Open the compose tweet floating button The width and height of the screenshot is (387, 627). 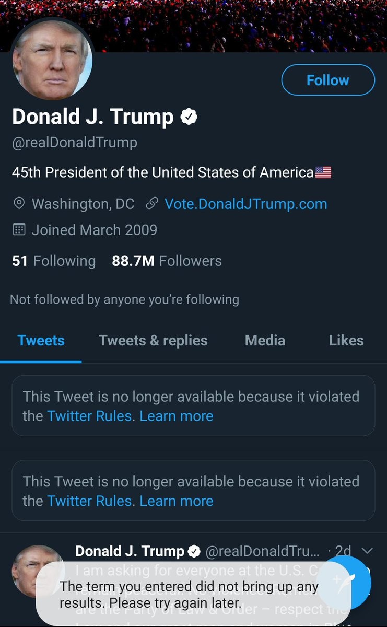(349, 582)
